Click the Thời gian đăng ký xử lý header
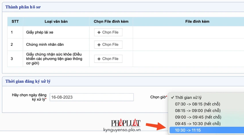The image size is (244, 135). click(x=28, y=82)
